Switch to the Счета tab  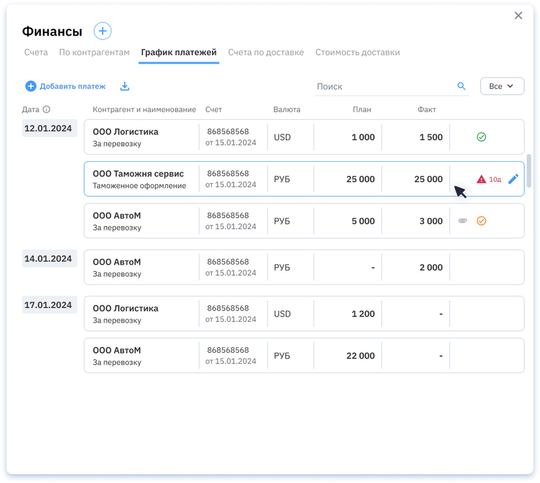(x=36, y=52)
